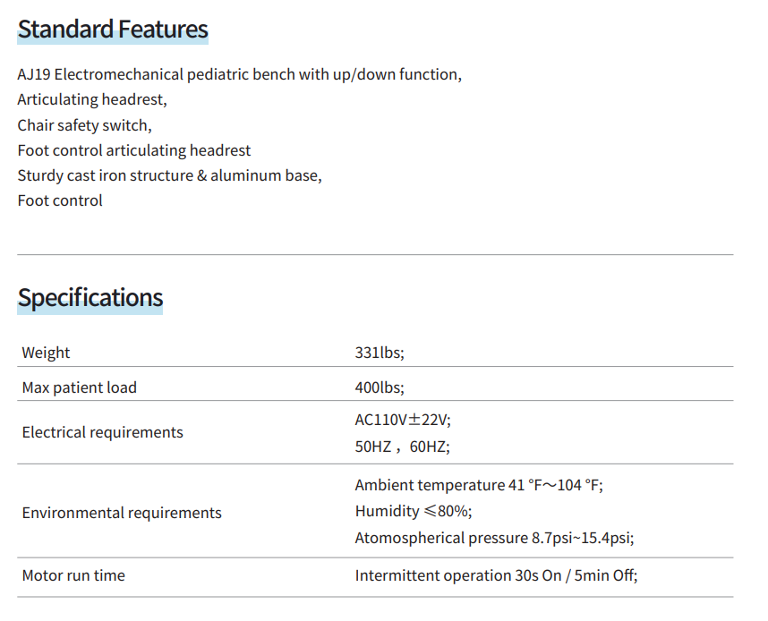Select the Sturdy cast iron structure line
Viewport: 768px width, 621px height.
[169, 175]
